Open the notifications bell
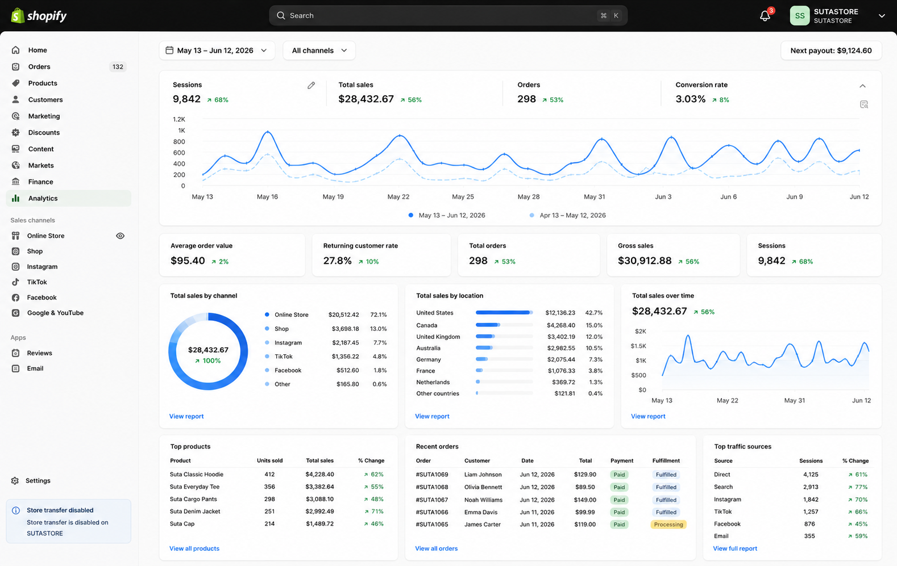Screen dimensions: 897x566 click(x=765, y=16)
